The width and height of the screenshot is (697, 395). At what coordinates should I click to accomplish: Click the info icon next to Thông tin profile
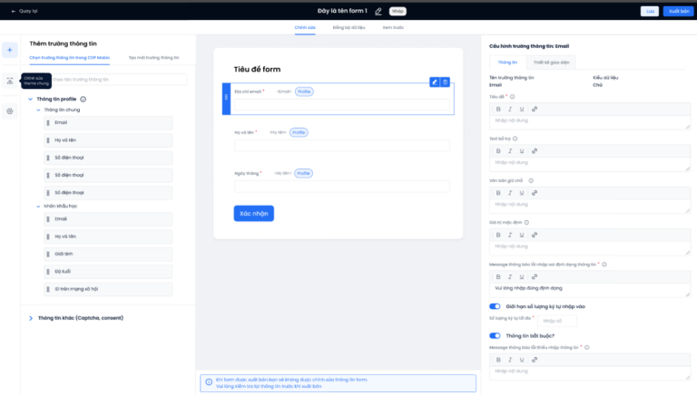(x=83, y=99)
